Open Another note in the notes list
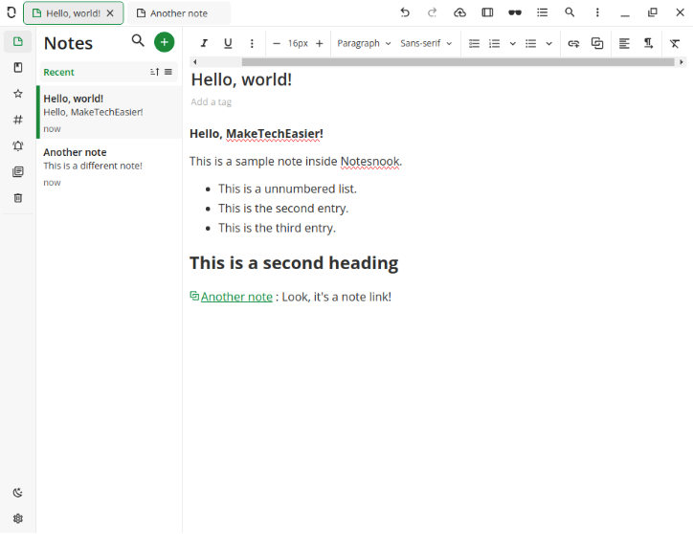This screenshot has width=693, height=534. pos(109,167)
